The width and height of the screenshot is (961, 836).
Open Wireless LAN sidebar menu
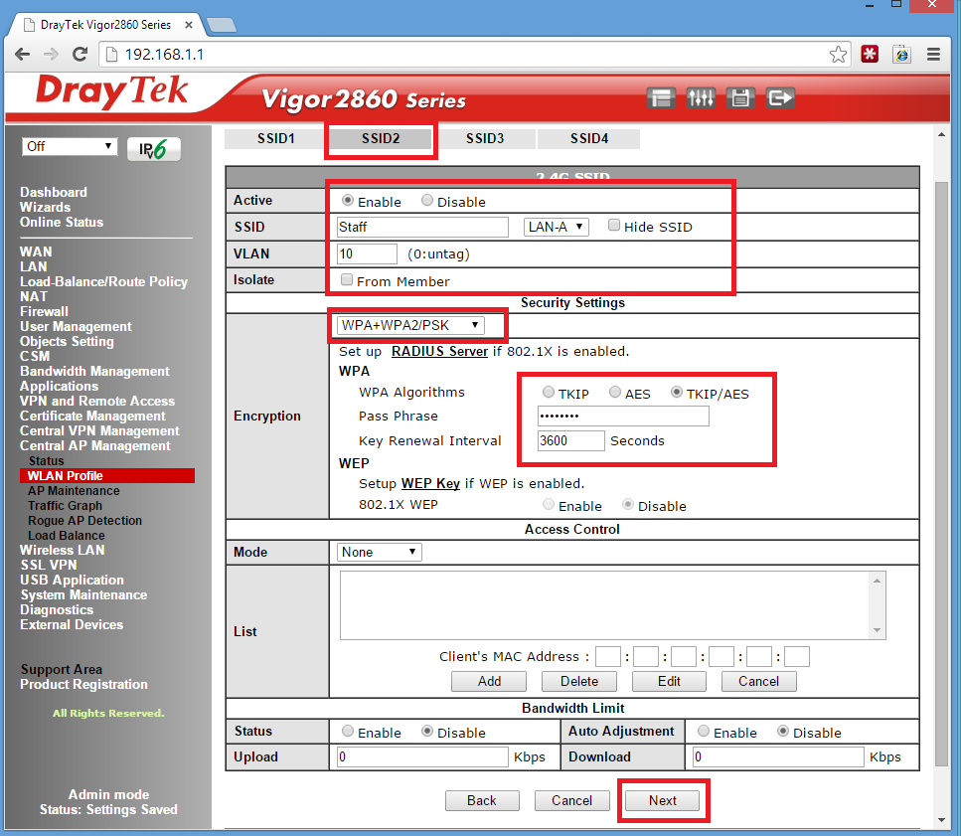pyautogui.click(x=62, y=550)
